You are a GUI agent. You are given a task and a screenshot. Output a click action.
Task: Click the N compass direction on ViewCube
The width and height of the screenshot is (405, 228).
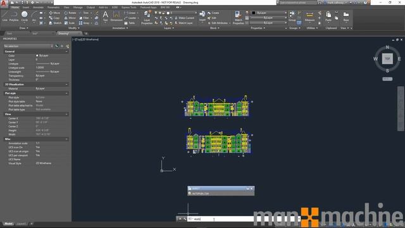pos(387,47)
